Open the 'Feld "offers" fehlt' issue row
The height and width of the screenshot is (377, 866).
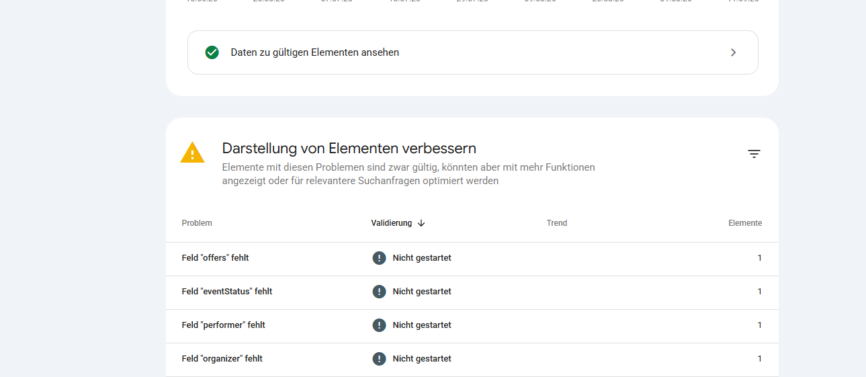(472, 259)
